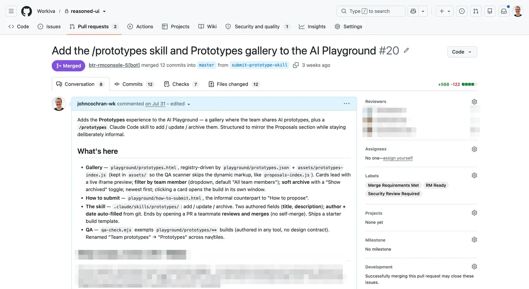
Task: Edit the pull request title pencil icon
Action: pos(406,50)
